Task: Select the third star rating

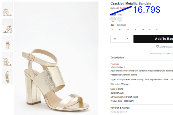Action: (118, 112)
